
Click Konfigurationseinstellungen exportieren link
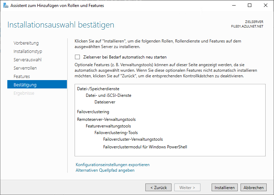click(x=112, y=165)
